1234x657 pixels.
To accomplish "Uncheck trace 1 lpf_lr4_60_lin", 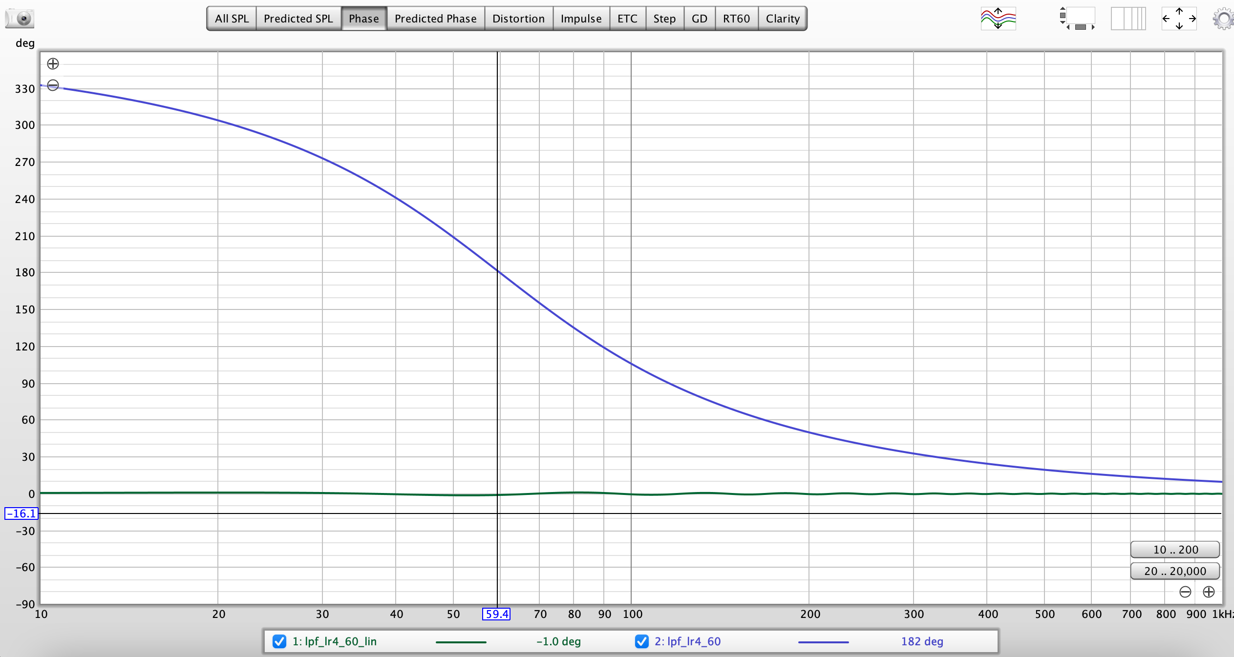I will [x=279, y=641].
